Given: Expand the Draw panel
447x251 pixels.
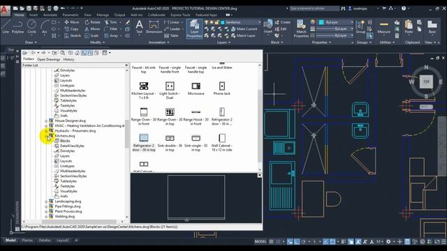Looking at the screenshot, I should coord(31,43).
